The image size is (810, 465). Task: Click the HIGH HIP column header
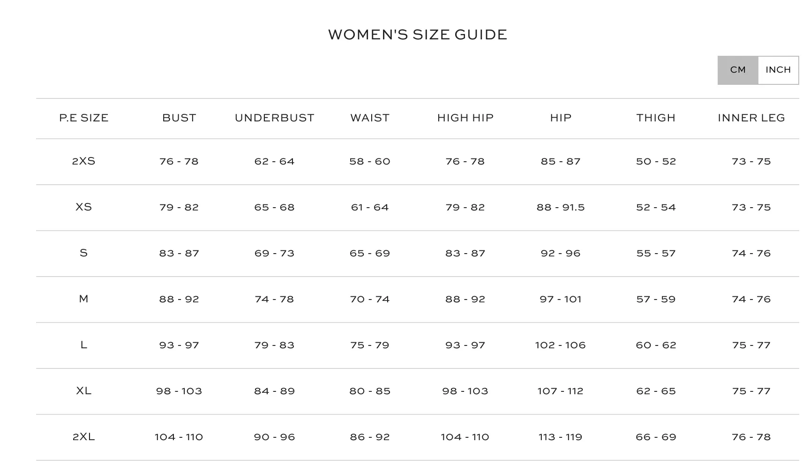tap(465, 118)
